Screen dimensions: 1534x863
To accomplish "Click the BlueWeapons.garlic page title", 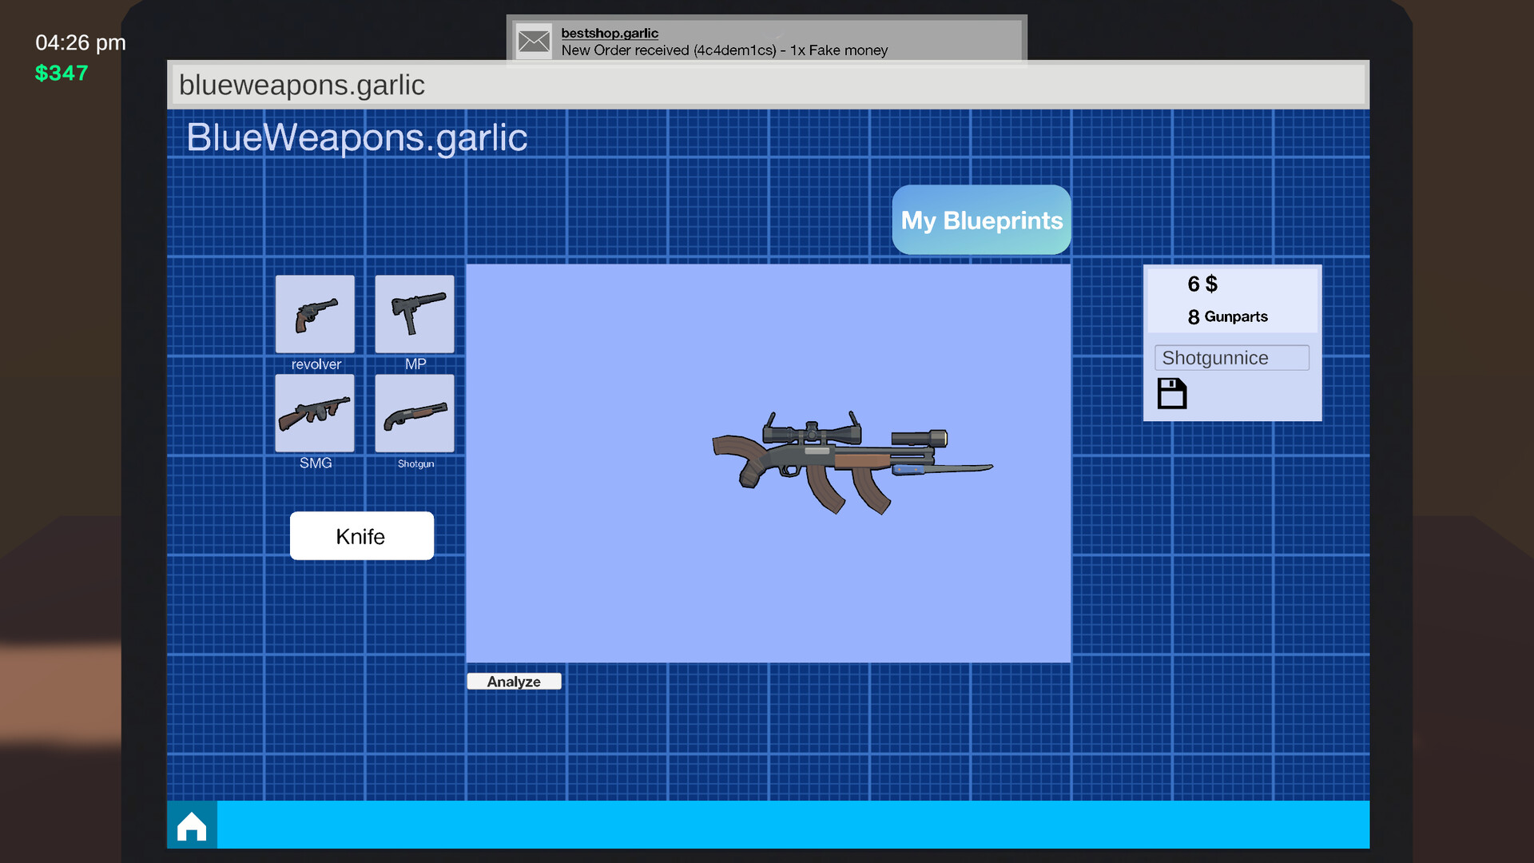I will pyautogui.click(x=358, y=137).
